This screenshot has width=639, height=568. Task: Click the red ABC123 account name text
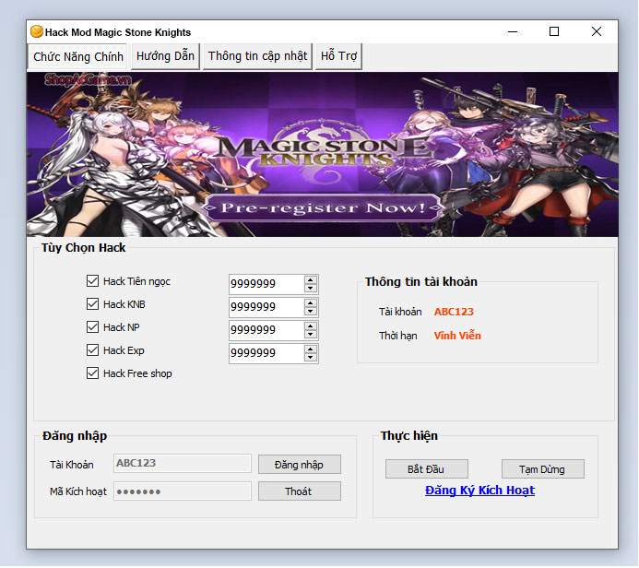pyautogui.click(x=454, y=312)
